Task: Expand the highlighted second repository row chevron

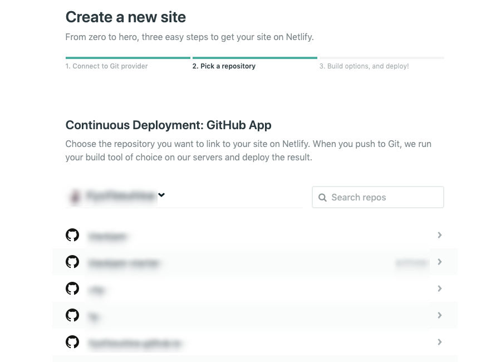Action: click(440, 262)
